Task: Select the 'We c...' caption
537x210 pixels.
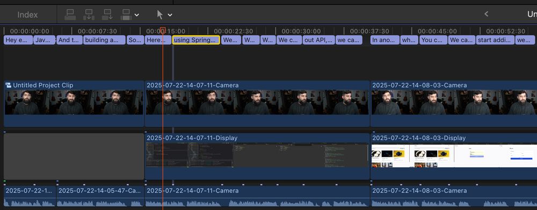Action: pyautogui.click(x=289, y=40)
